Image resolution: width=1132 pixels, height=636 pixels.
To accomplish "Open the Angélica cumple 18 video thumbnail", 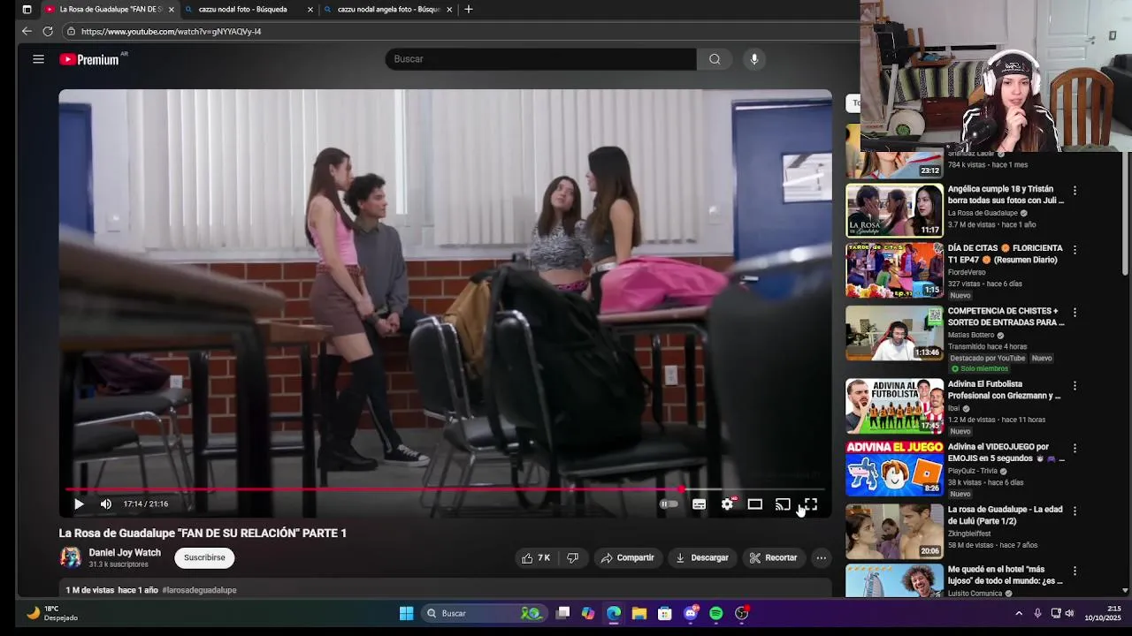I will pyautogui.click(x=894, y=210).
